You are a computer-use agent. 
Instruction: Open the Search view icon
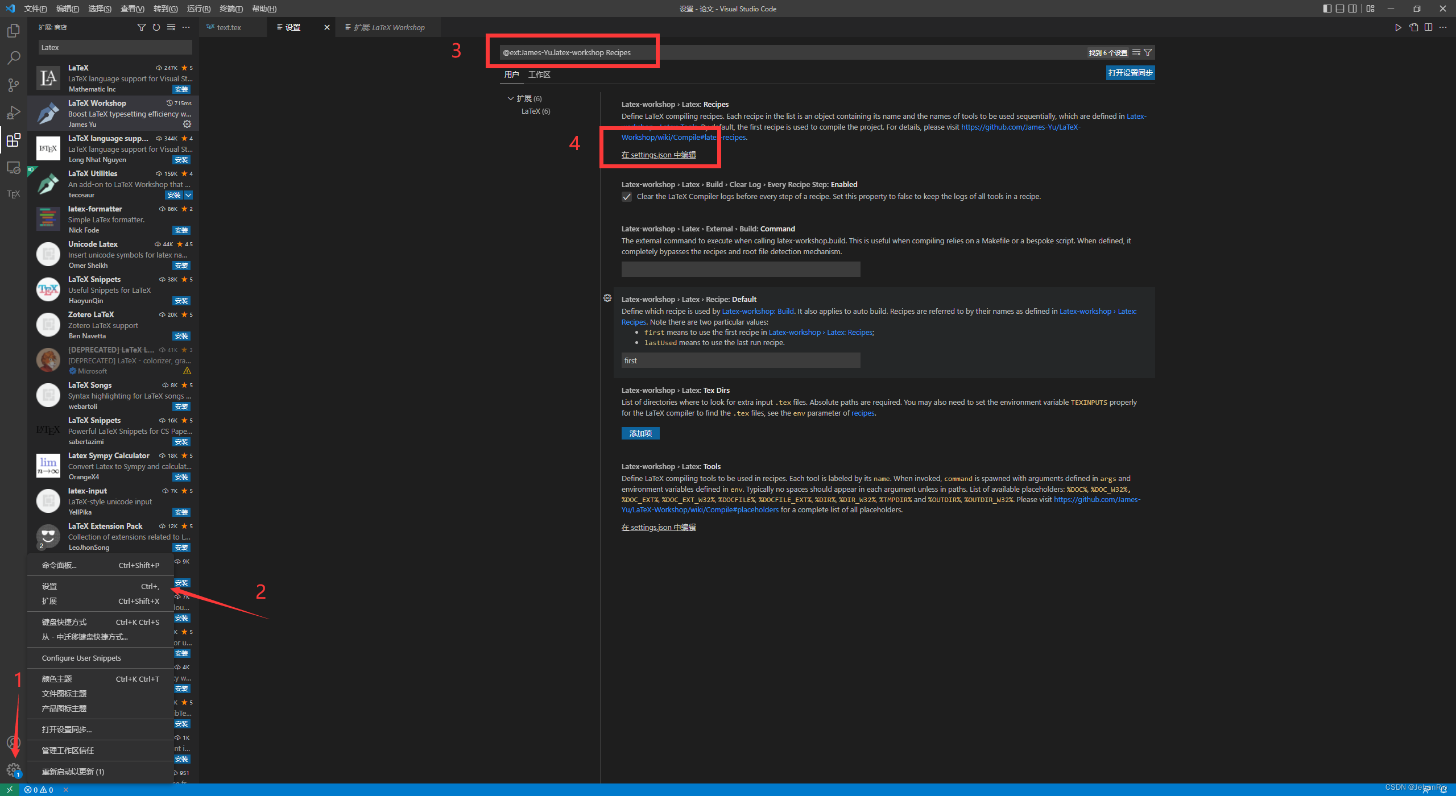(14, 58)
